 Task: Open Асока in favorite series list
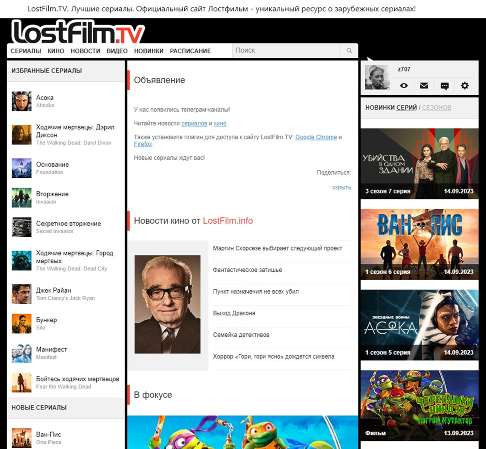pos(45,98)
